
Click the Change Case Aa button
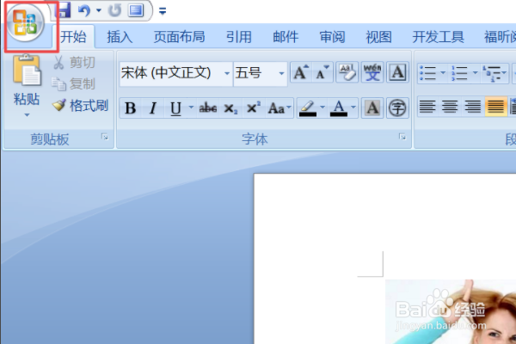point(279,108)
